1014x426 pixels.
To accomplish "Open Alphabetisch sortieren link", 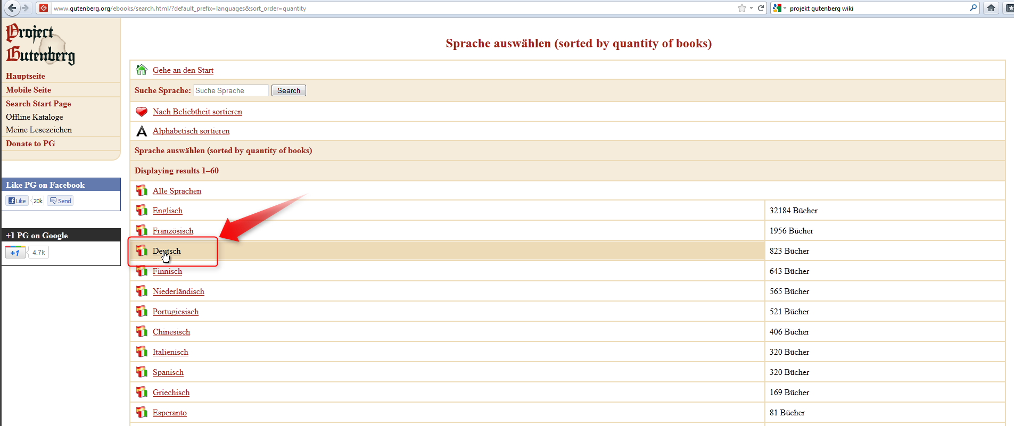I will [191, 131].
